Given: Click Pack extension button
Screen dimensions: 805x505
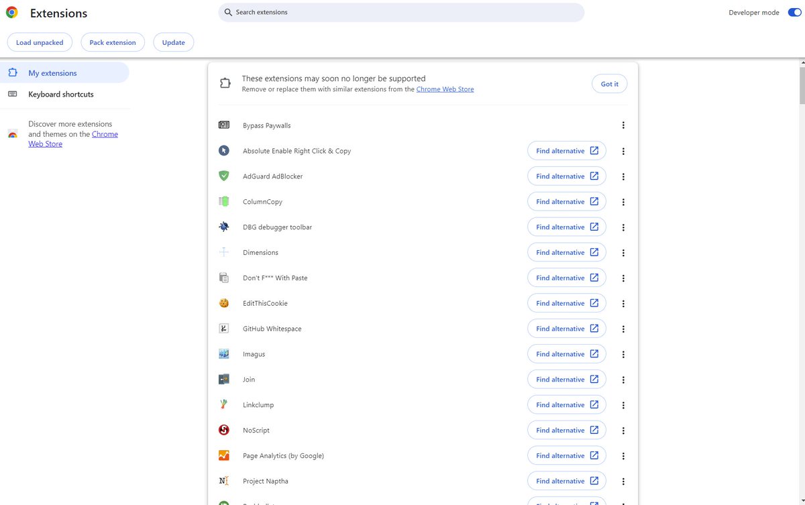Looking at the screenshot, I should [113, 42].
